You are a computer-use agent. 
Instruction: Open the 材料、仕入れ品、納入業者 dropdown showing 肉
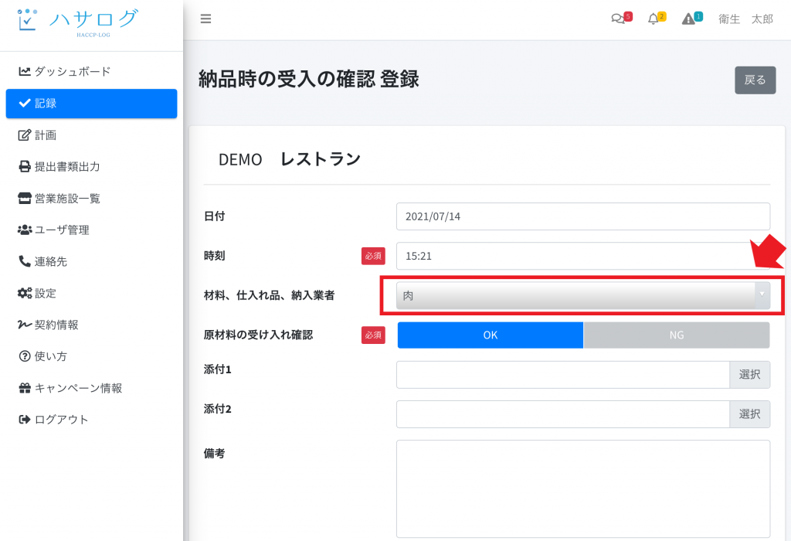pyautogui.click(x=582, y=296)
